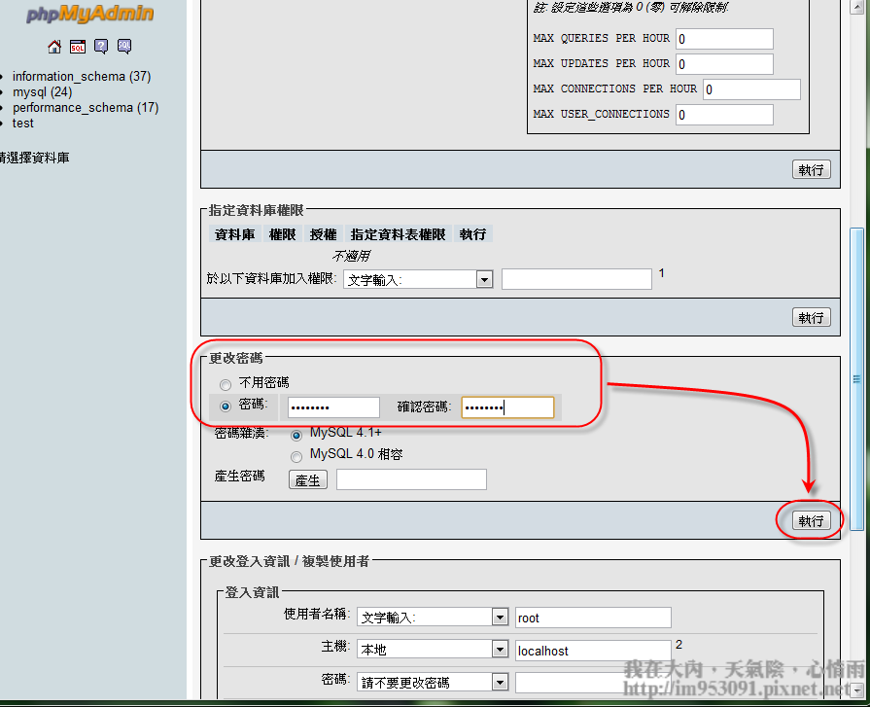Click Go button in change password section
This screenshot has width=870, height=707.
[811, 521]
